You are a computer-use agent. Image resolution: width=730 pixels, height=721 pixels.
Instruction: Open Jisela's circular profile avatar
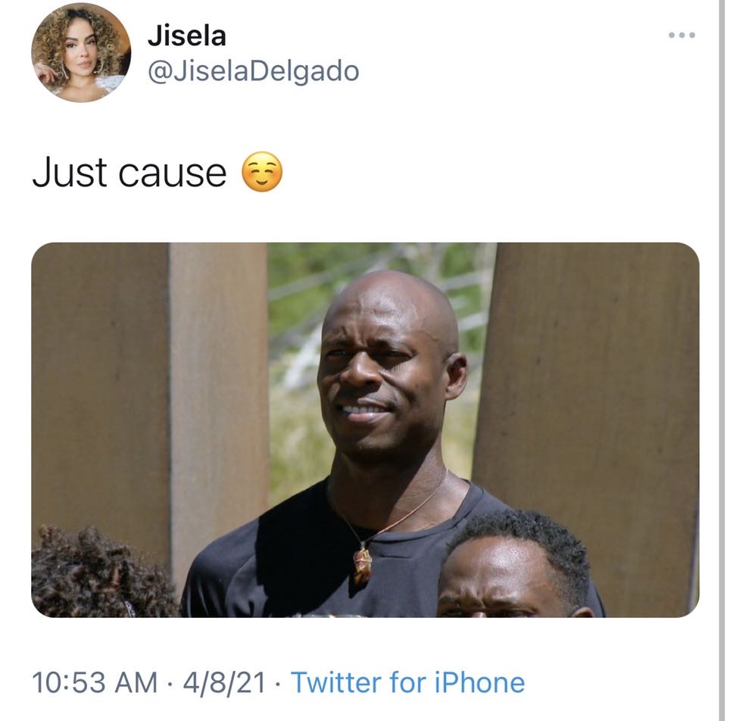[x=81, y=52]
